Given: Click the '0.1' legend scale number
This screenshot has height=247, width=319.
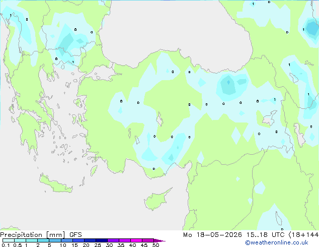Looking at the screenshot, I should coord(6,245).
